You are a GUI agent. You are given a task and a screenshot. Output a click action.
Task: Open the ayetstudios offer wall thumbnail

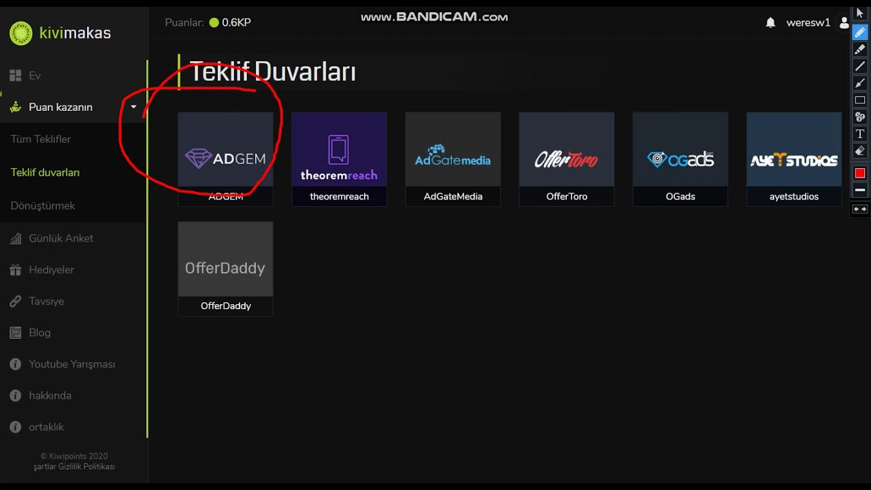point(793,150)
